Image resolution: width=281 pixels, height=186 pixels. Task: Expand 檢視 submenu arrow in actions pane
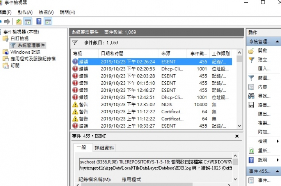coord(277,141)
